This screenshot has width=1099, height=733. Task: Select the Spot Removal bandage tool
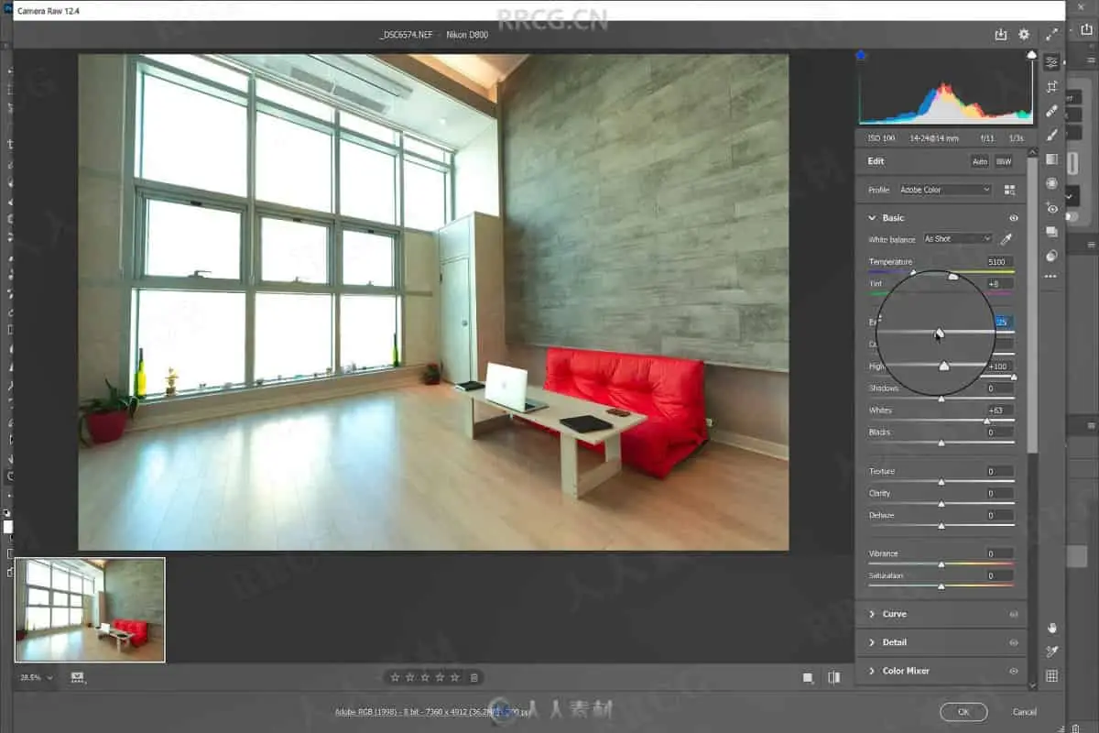coord(1051,111)
